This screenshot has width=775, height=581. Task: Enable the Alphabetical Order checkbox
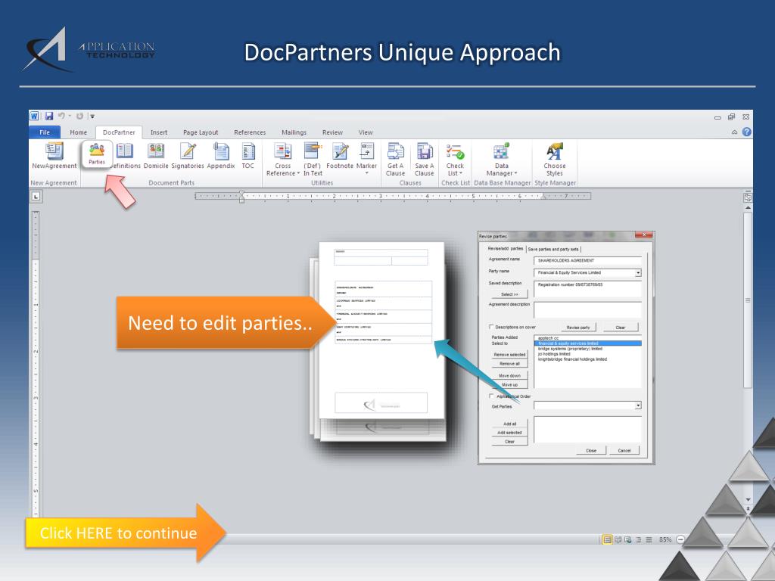(490, 396)
